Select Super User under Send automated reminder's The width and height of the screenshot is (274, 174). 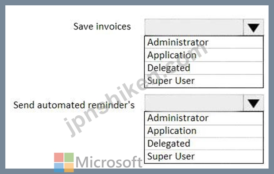tap(204, 156)
